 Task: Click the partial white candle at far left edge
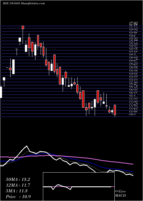[1, 92]
